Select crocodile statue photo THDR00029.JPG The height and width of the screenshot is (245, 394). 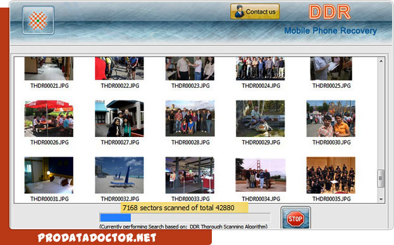click(x=261, y=119)
